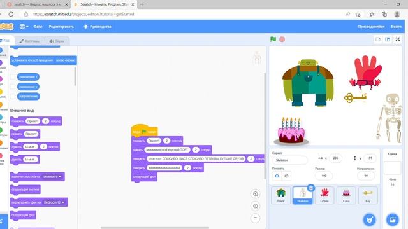This screenshot has width=408, height=229.
Task: Click the green flag to run project
Action: [x=273, y=39]
